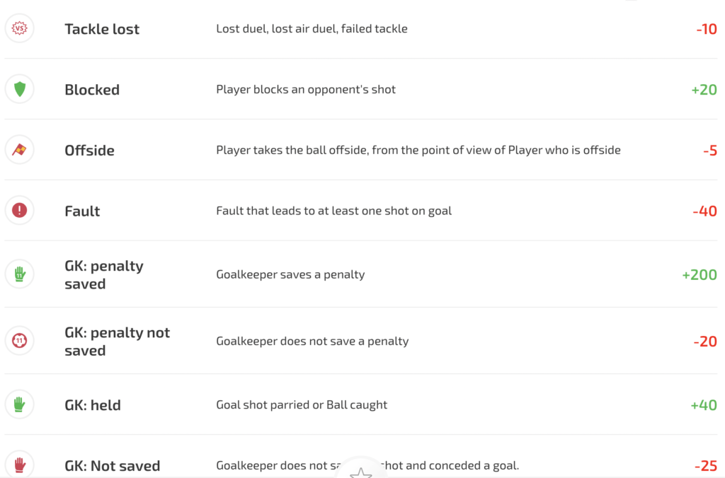Image resolution: width=725 pixels, height=478 pixels.
Task: Click the GK: held label
Action: tap(93, 405)
